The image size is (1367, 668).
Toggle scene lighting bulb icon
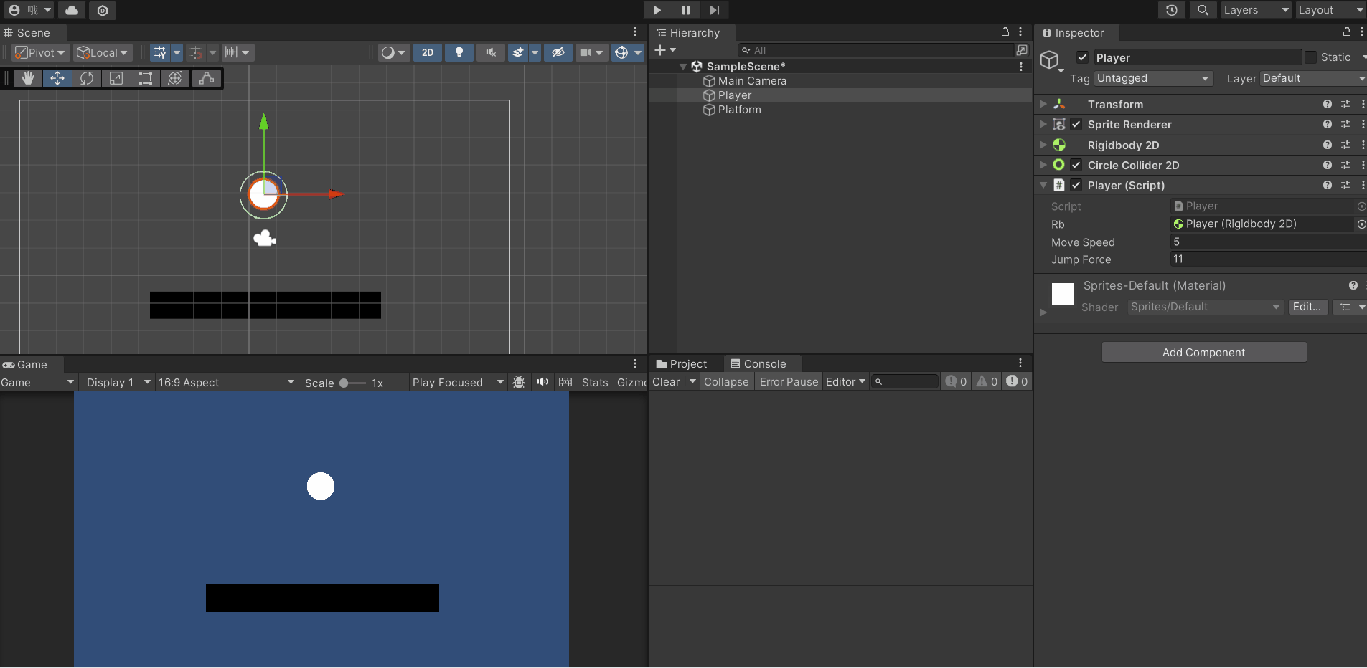pos(459,52)
